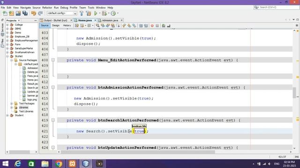300x168 pixels.
Task: Click the Search (Ctrl+I) field
Action: 279,7
